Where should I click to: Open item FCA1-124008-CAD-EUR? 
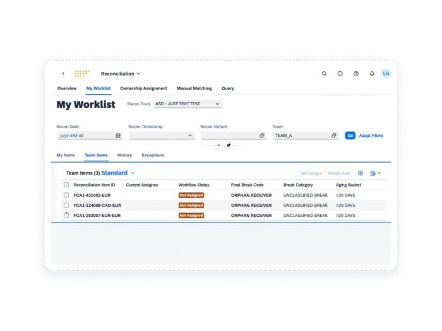coord(97,206)
